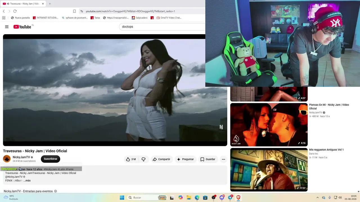Viewport: 360px width, 202px height.
Task: Click the Dario Inc channel name
Action: (314, 154)
